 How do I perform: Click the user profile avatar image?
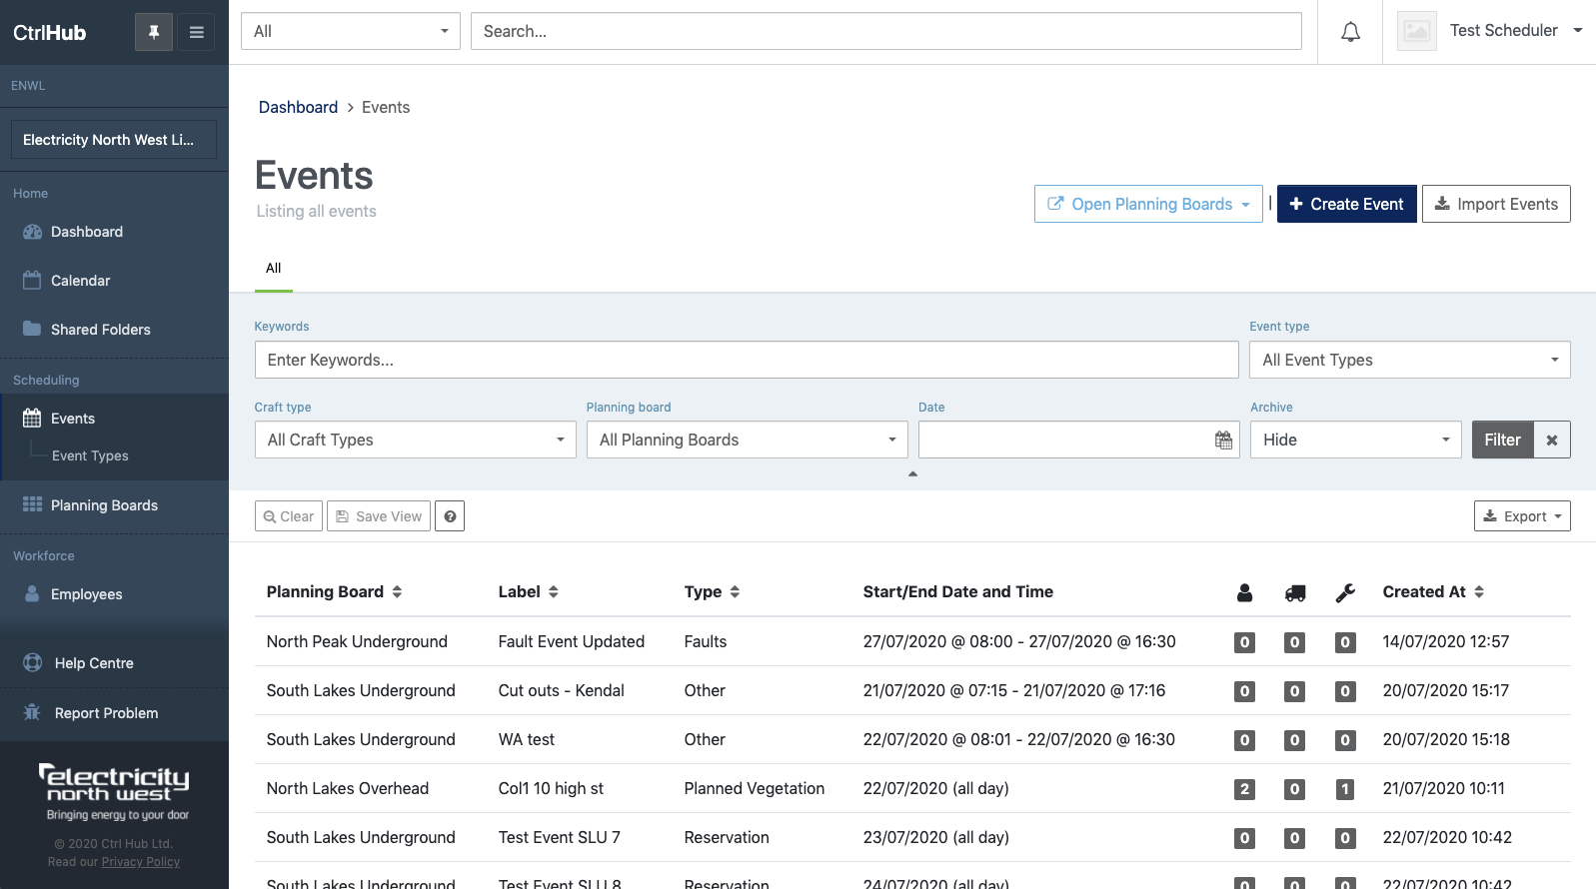[1416, 31]
